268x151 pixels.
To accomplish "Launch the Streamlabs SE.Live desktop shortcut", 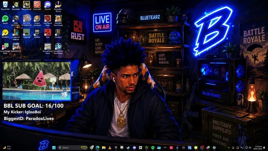I will pos(58,7).
